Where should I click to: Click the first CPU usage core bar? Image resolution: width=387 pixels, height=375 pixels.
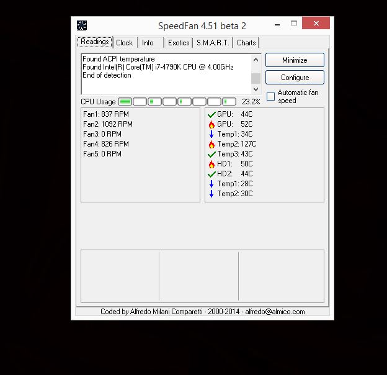pos(125,102)
